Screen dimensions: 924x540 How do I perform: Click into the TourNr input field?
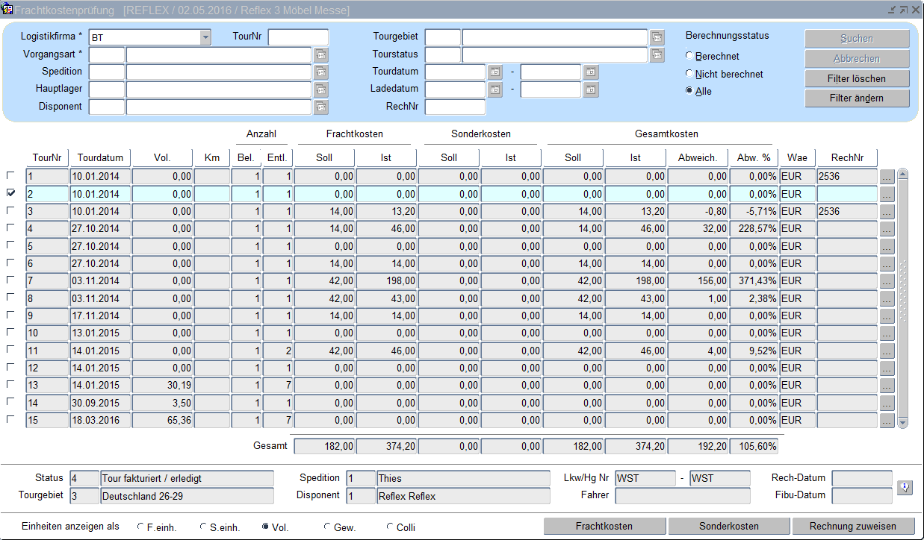pyautogui.click(x=298, y=37)
